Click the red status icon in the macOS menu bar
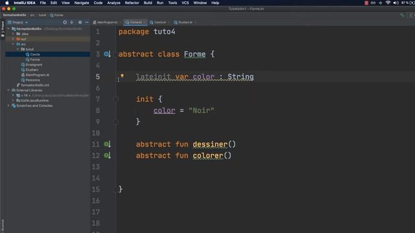Image resolution: width=415 pixels, height=233 pixels. (x=366, y=3)
